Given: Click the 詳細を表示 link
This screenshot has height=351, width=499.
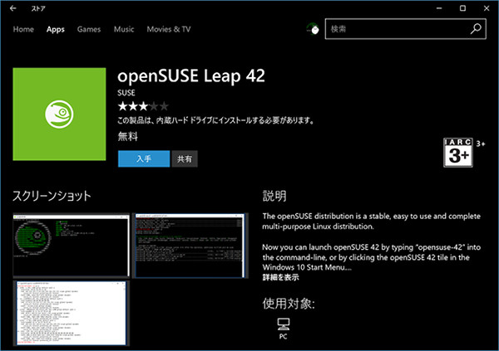Looking at the screenshot, I should coord(281,277).
